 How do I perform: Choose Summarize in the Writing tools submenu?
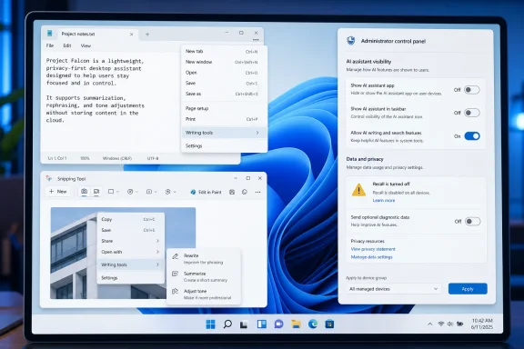[x=204, y=276]
